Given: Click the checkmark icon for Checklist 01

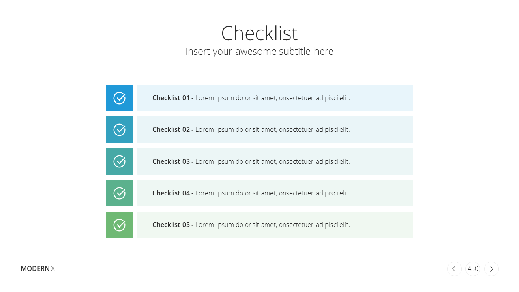Looking at the screenshot, I should click(x=119, y=98).
